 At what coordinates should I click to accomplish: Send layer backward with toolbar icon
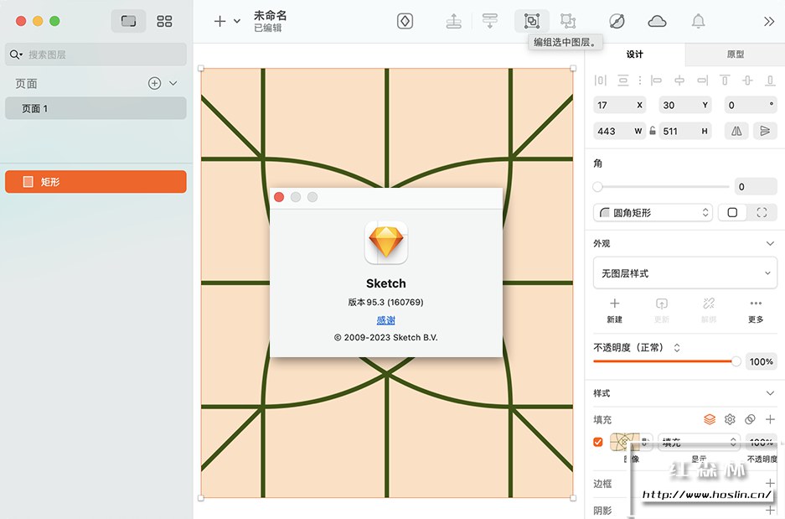489,21
